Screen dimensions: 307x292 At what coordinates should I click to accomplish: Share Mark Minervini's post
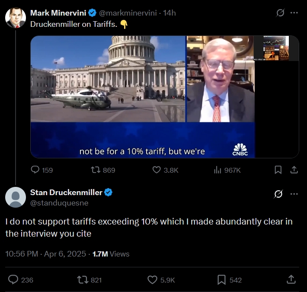click(x=294, y=170)
